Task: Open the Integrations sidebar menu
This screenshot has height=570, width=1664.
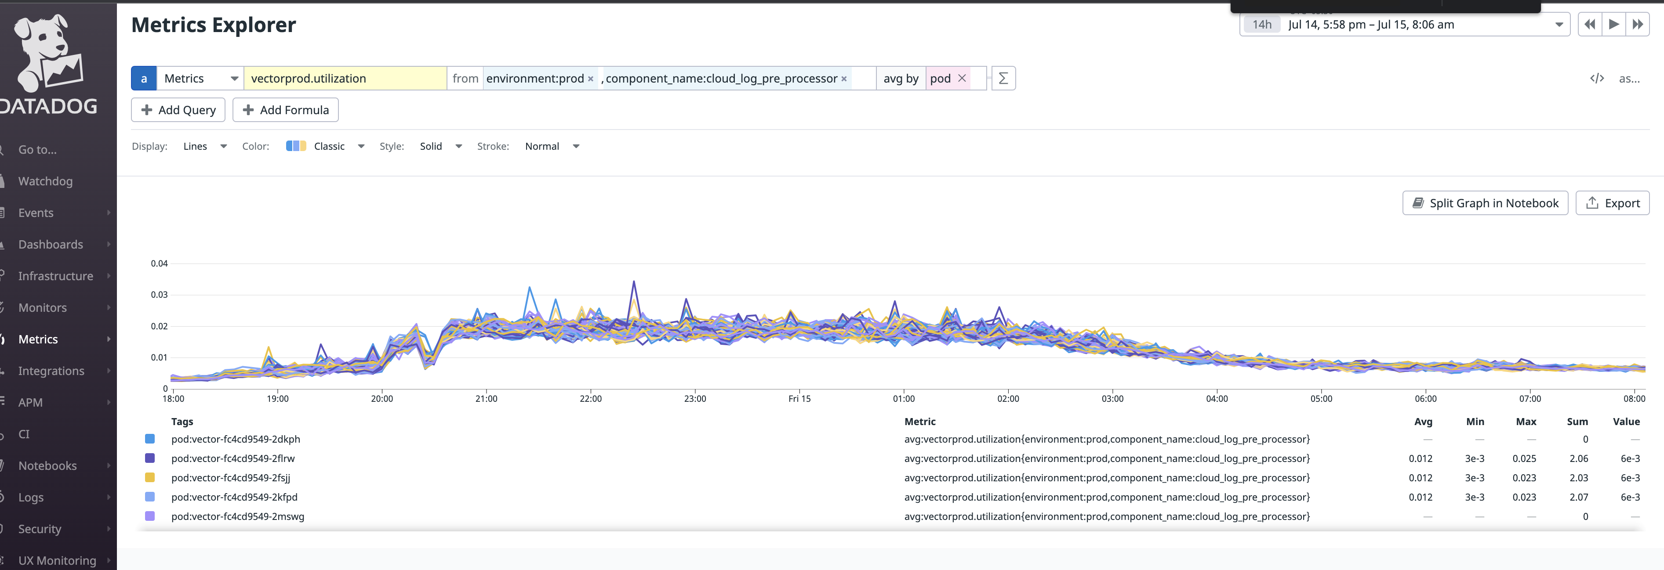Action: click(x=58, y=371)
